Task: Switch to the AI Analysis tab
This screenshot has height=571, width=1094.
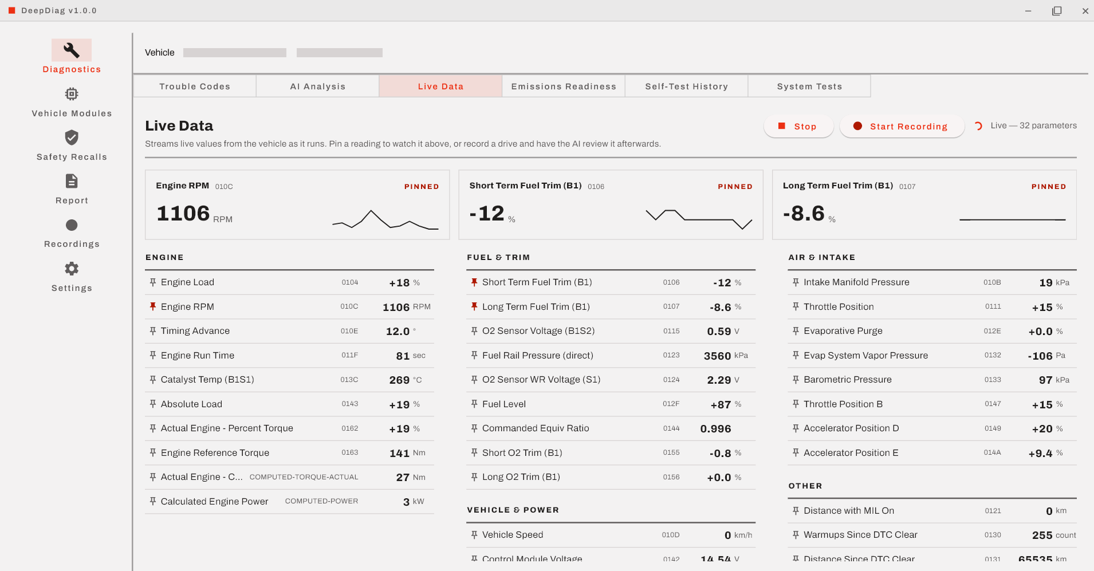Action: pos(318,86)
